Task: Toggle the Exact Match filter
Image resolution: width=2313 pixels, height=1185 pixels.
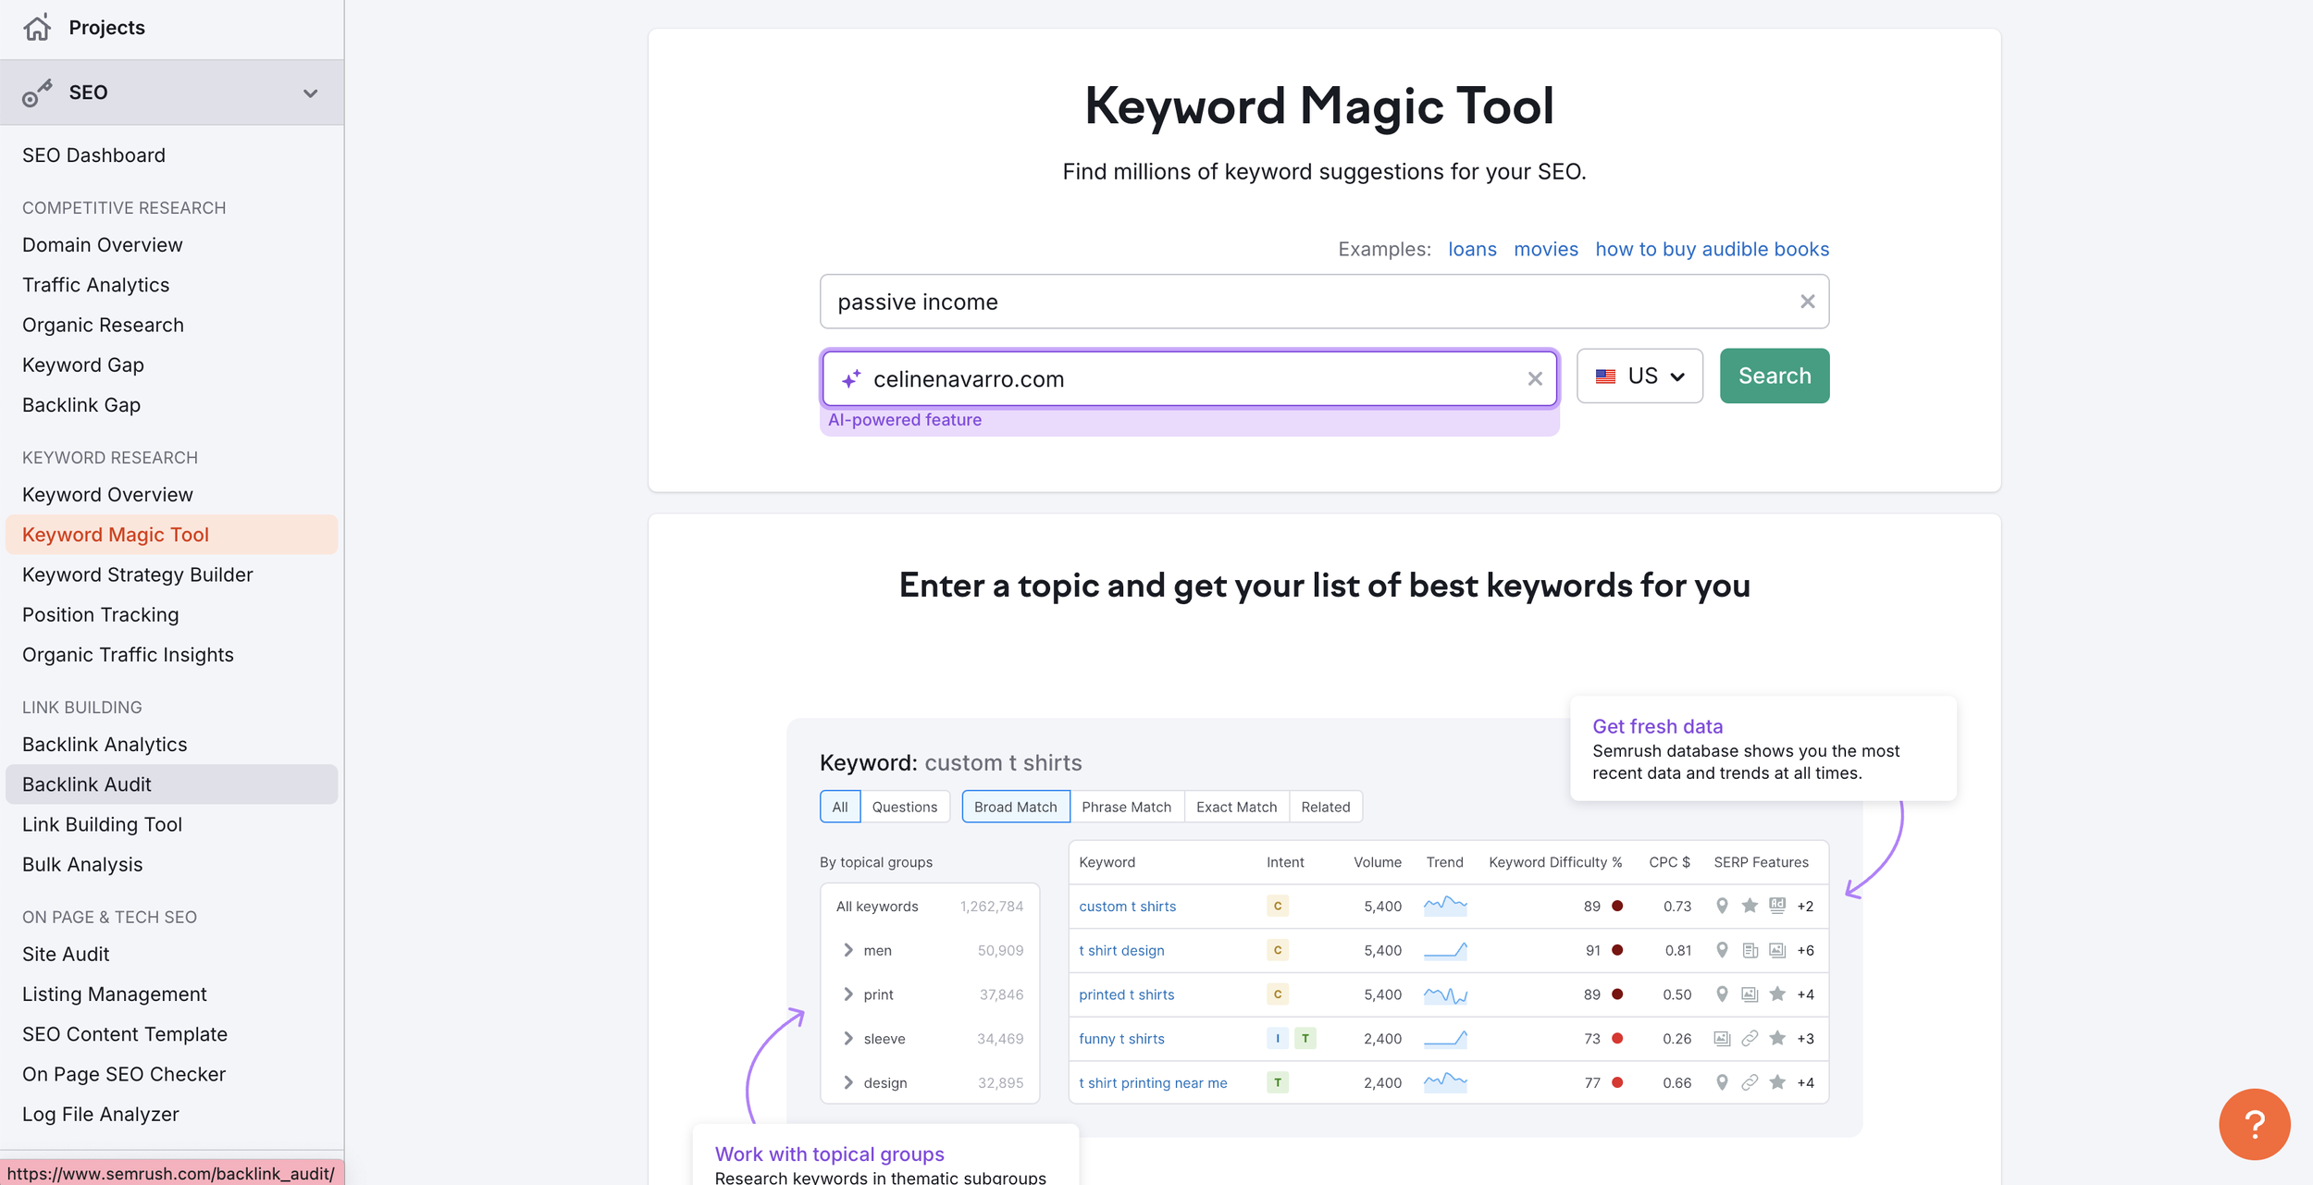Action: [x=1236, y=806]
